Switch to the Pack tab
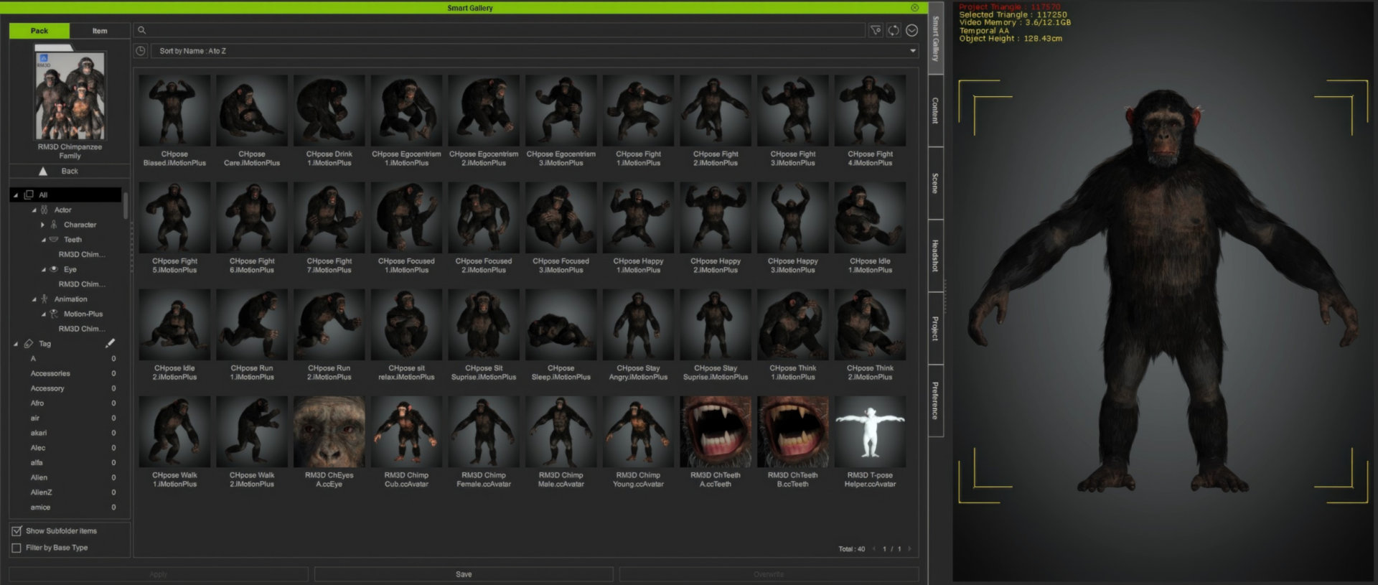The image size is (1378, 585). point(39,31)
